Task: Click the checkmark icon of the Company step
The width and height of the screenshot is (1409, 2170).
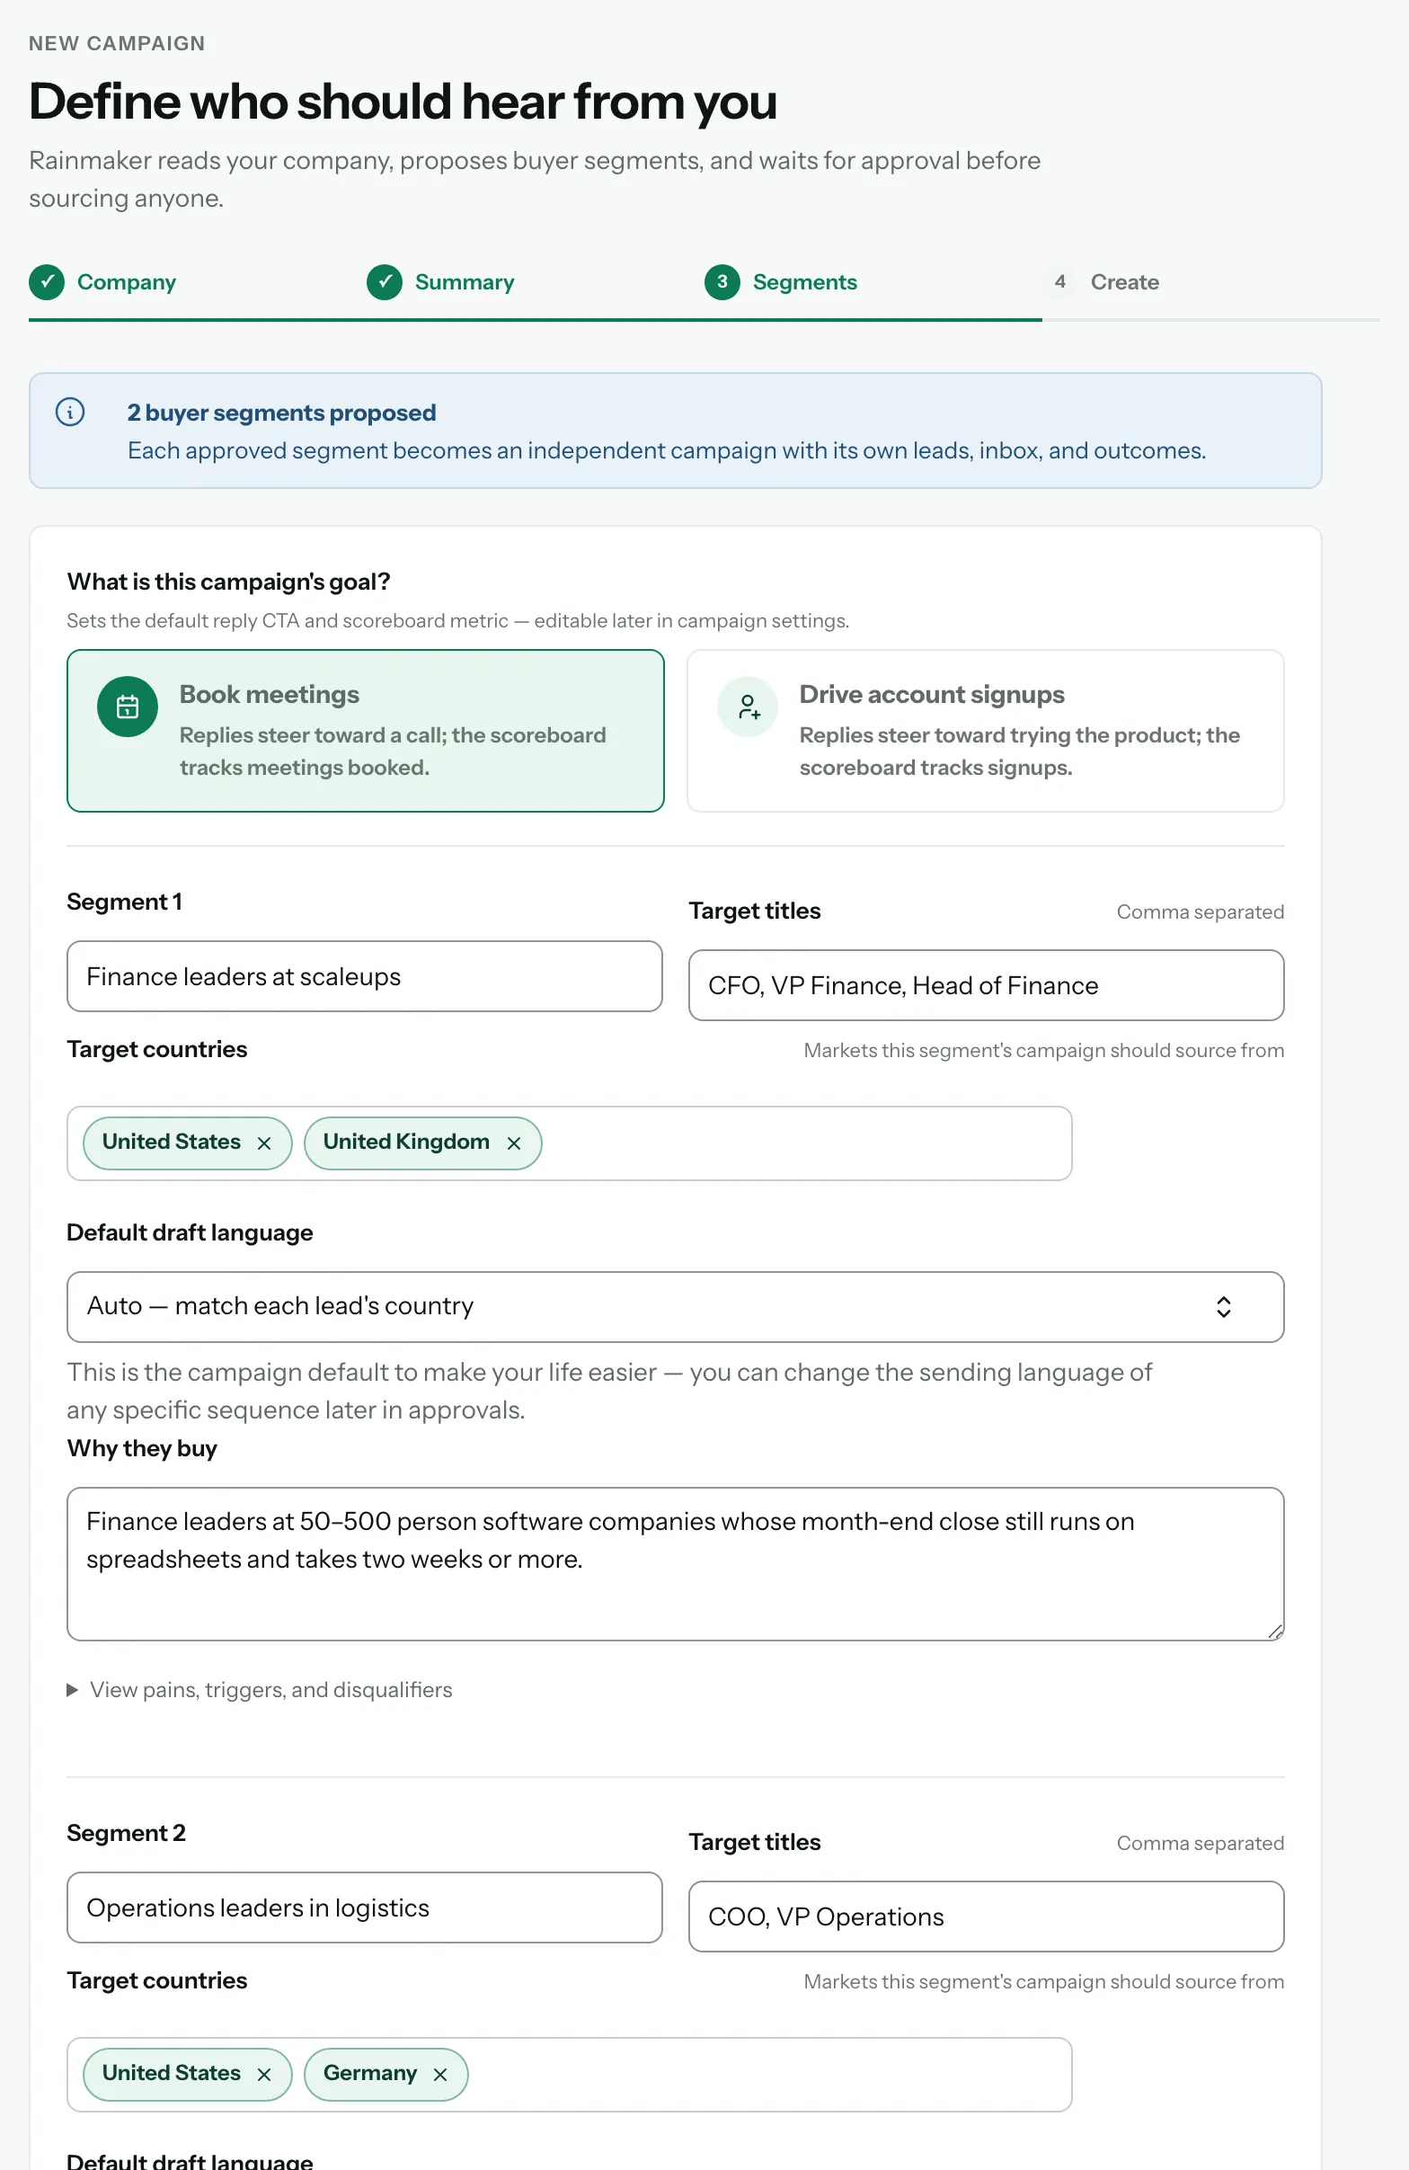Action: [47, 281]
